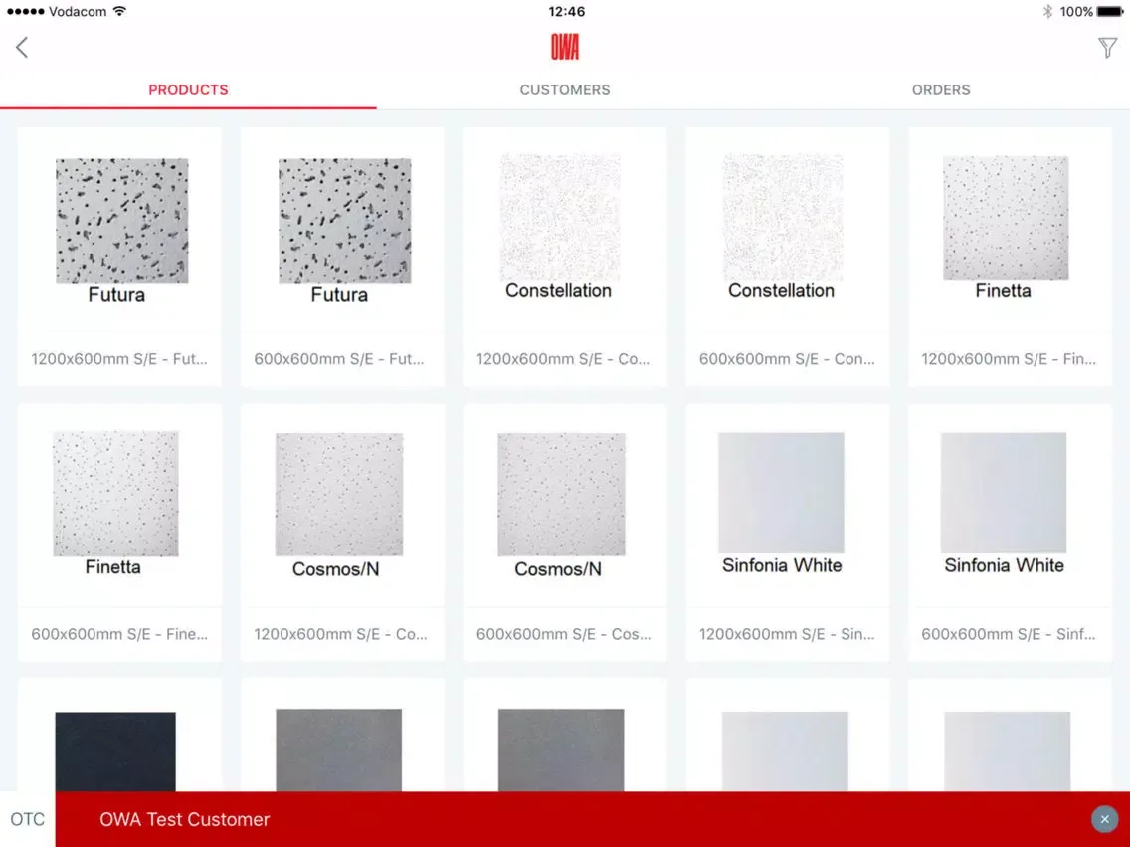Open Cosmos/N 1200x600mm product thumbnail
Viewport: 1130px width, 847px height.
pyautogui.click(x=339, y=494)
